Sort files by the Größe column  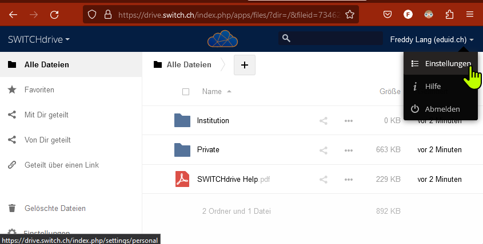pos(390,91)
